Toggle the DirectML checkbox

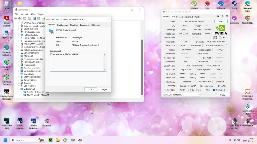[x=217, y=86]
